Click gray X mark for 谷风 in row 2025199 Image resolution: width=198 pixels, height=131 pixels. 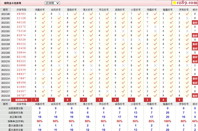click(59, 14)
